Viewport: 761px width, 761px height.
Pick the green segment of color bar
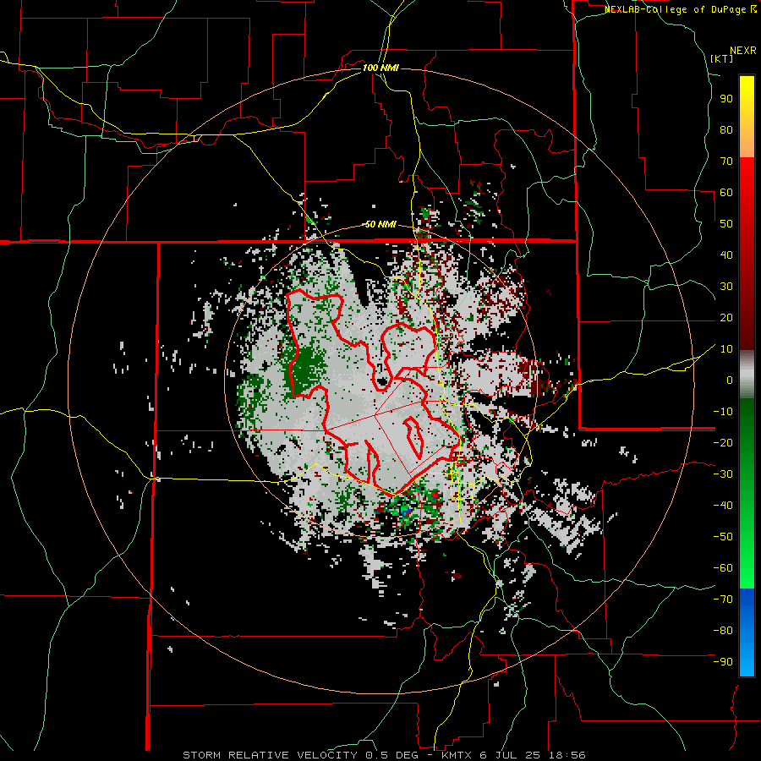[x=747, y=493]
